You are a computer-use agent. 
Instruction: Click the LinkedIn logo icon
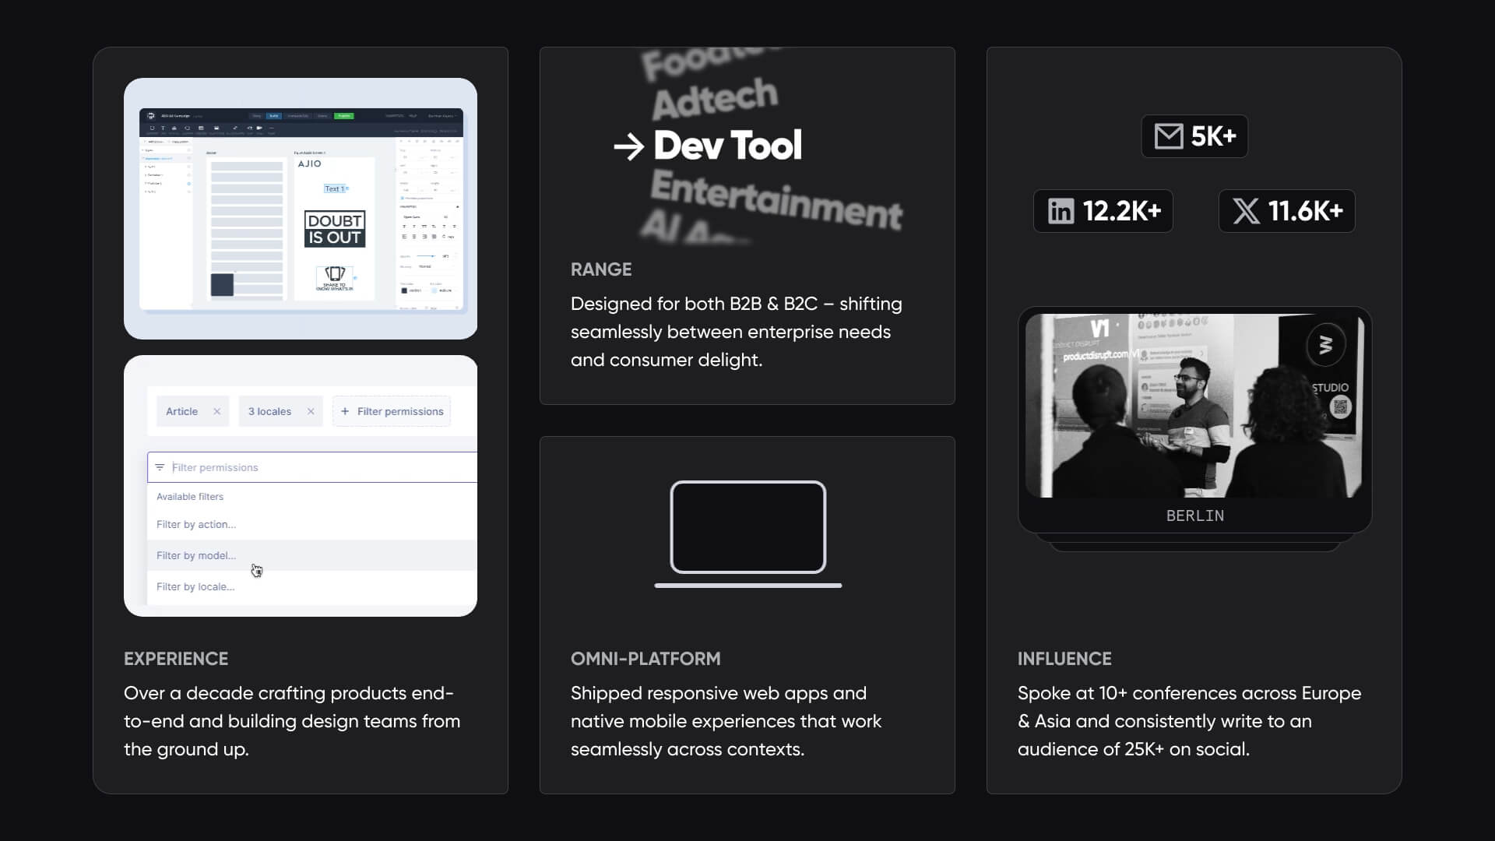(1061, 211)
